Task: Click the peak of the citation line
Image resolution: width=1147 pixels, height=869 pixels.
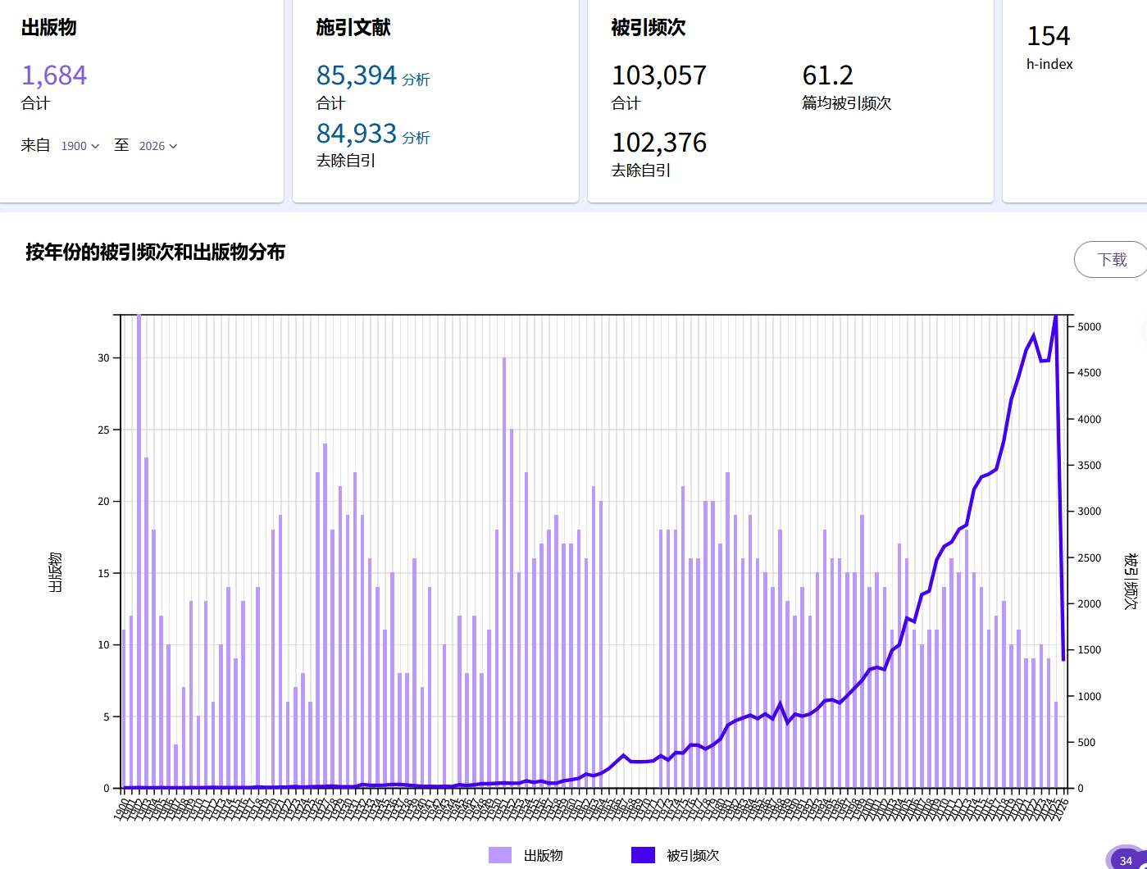Action: pyautogui.click(x=1055, y=317)
